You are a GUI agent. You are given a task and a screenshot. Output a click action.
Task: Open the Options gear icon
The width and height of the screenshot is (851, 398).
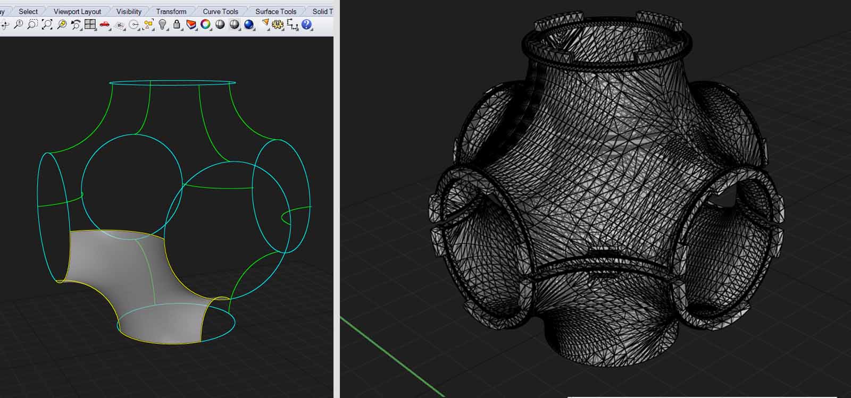click(278, 24)
